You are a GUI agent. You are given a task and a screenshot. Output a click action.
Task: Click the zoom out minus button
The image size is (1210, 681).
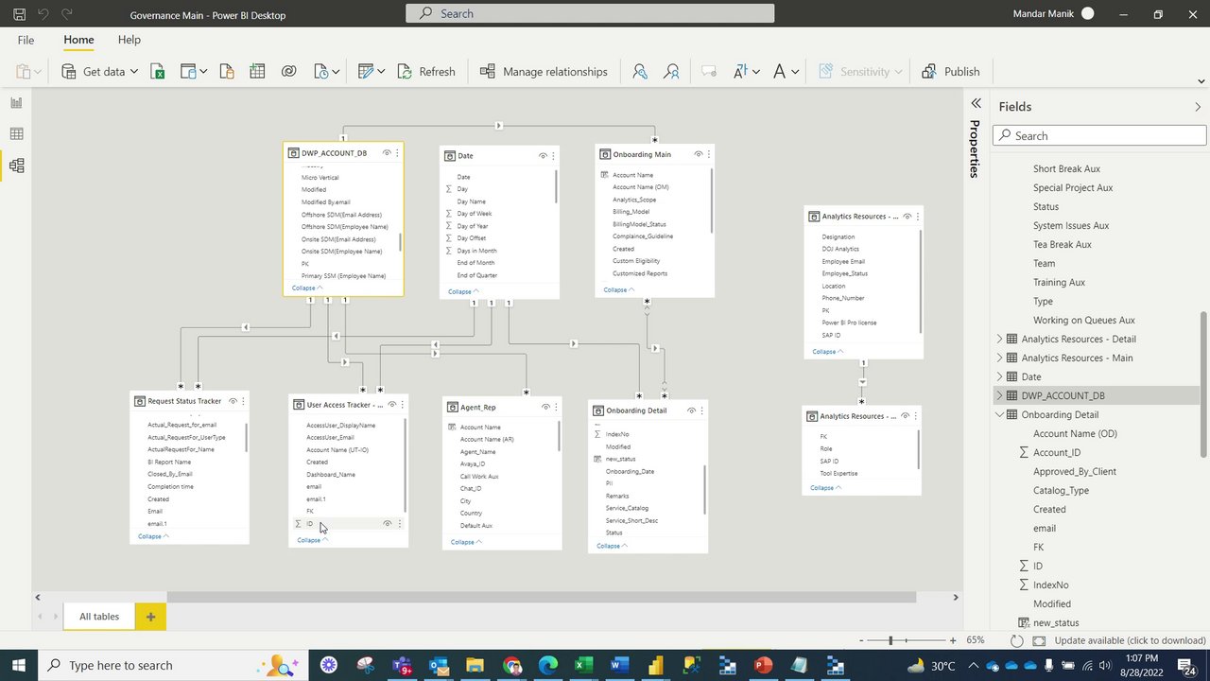click(861, 640)
